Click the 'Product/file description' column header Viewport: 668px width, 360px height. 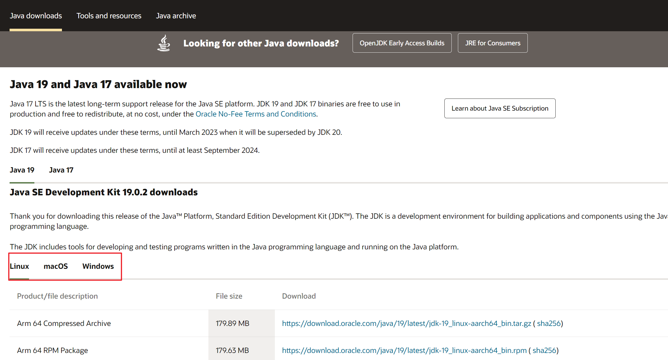[x=57, y=296]
